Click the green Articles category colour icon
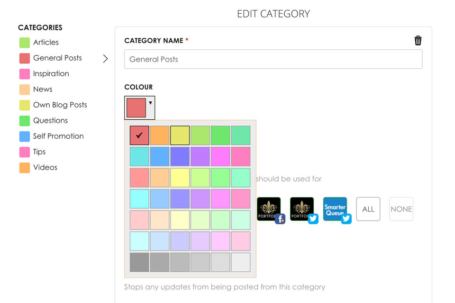 click(25, 43)
